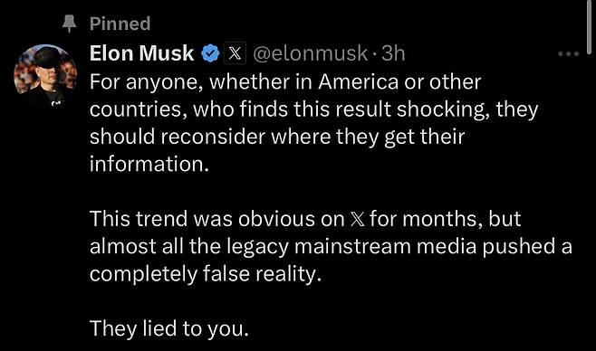Image resolution: width=596 pixels, height=351 pixels.
Task: Click the 'Pinned' label
Action: coord(120,24)
